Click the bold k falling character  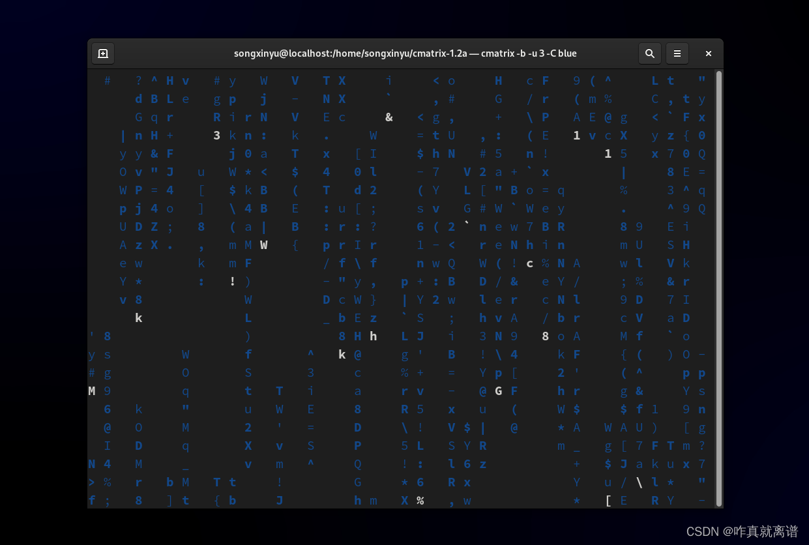pos(342,355)
